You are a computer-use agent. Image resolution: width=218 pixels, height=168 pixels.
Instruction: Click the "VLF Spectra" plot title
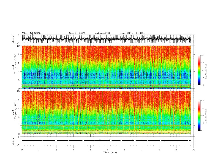[x=31, y=33]
